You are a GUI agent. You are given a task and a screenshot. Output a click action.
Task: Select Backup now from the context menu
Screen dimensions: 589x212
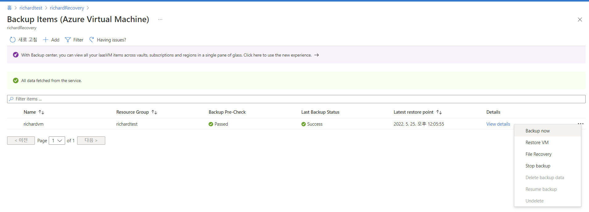click(547, 131)
